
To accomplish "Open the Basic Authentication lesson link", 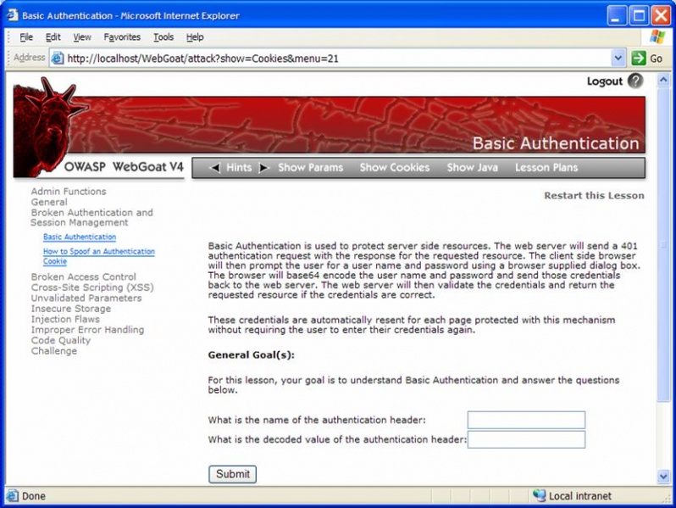I will [x=80, y=237].
